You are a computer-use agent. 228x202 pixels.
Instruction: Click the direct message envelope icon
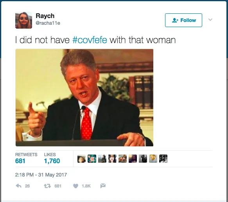point(103,186)
